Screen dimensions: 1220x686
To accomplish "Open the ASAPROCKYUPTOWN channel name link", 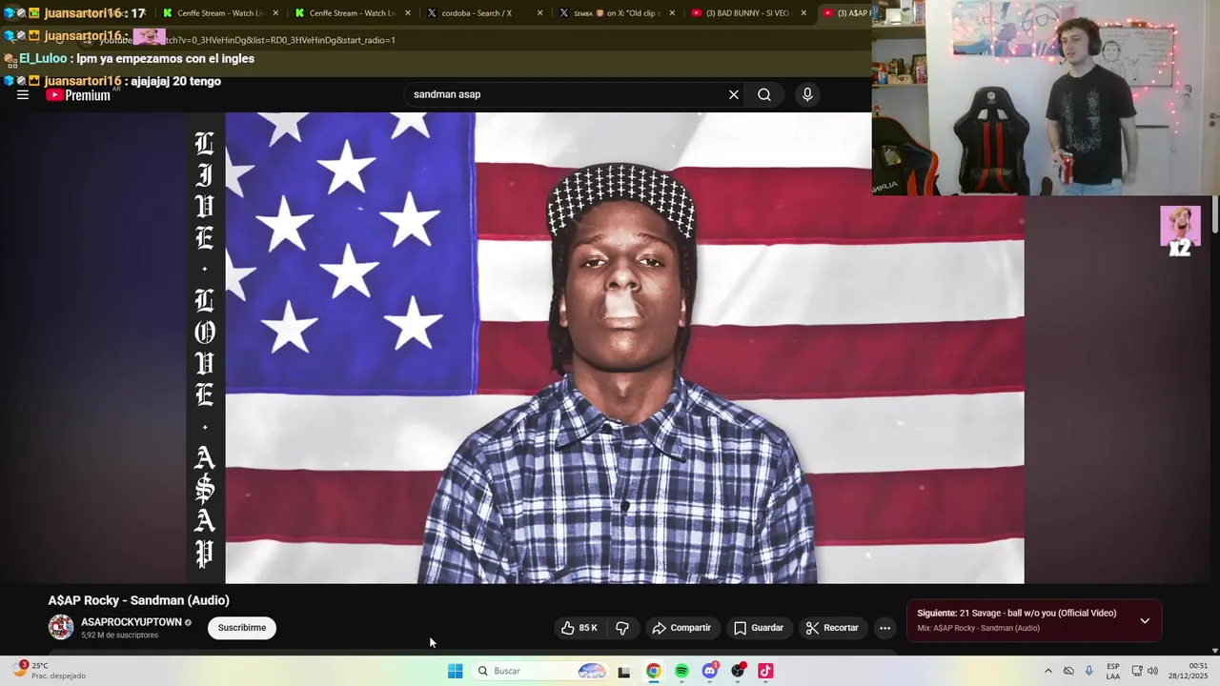I will click(132, 622).
